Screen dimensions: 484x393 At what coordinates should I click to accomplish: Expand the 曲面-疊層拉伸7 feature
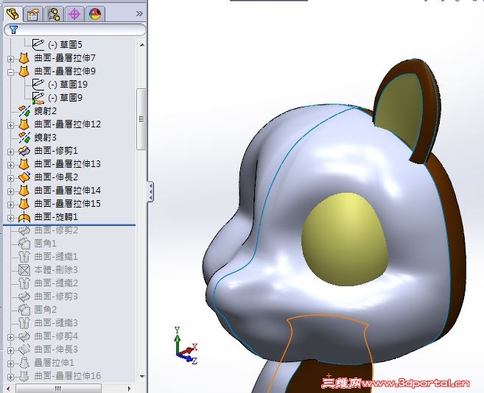[x=10, y=59]
